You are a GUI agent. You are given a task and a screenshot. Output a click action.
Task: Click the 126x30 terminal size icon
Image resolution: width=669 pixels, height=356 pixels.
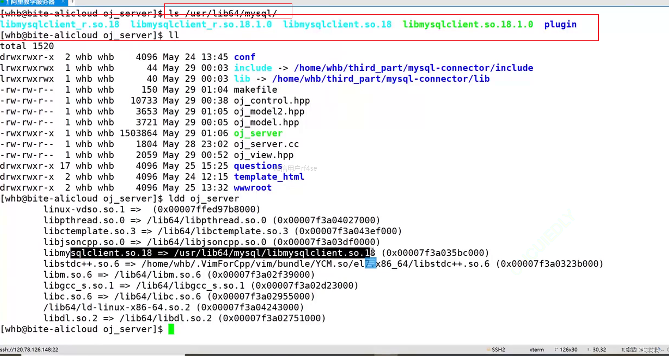pyautogui.click(x=556, y=350)
